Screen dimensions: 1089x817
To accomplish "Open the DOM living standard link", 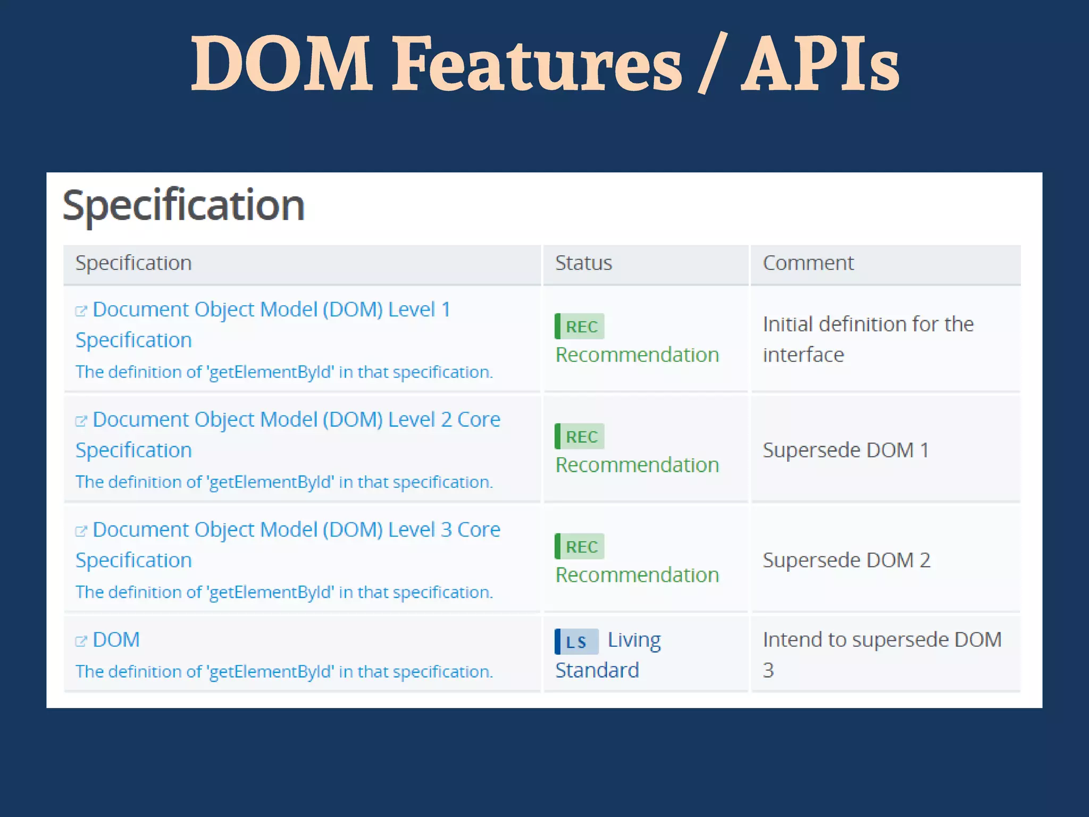I will point(116,640).
